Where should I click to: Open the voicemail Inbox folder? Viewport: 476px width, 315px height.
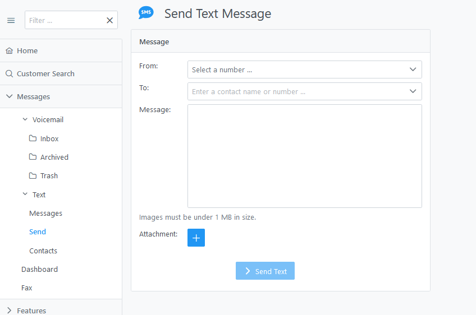pos(44,138)
